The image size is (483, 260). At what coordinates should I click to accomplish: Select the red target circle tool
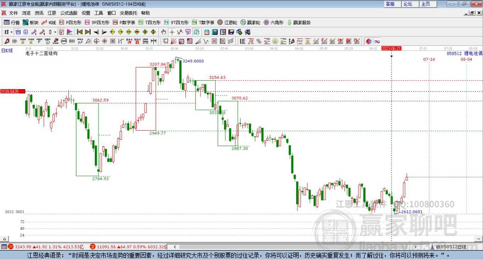tap(96, 41)
